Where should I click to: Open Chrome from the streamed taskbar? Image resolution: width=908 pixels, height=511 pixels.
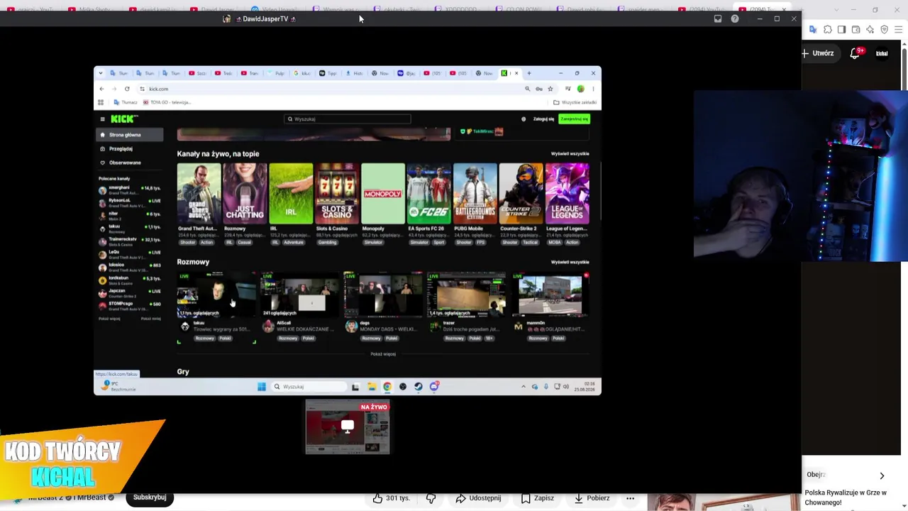coord(387,387)
